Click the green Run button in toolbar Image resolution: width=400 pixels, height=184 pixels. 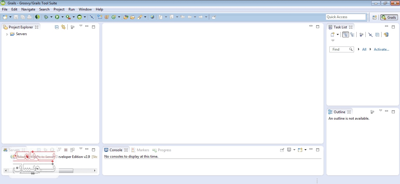coord(57,17)
